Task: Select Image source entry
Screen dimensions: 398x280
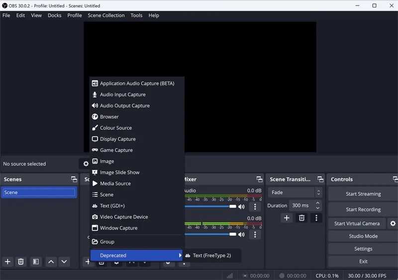Action: point(136,161)
